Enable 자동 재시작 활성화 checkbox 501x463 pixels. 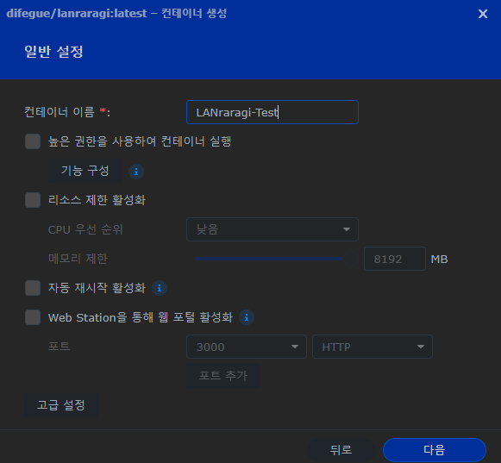tap(33, 288)
